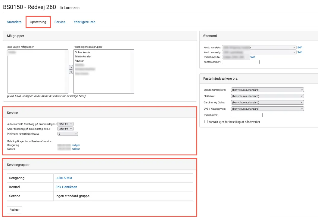
Task: Click the move left arrow button
Action: click(71, 72)
